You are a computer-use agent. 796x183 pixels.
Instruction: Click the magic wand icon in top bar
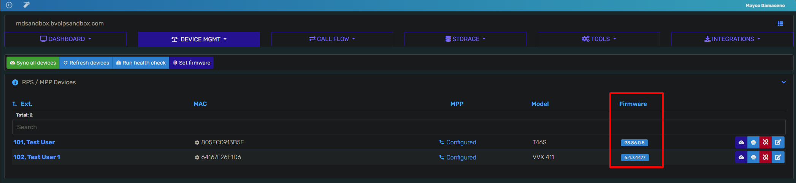[x=26, y=5]
